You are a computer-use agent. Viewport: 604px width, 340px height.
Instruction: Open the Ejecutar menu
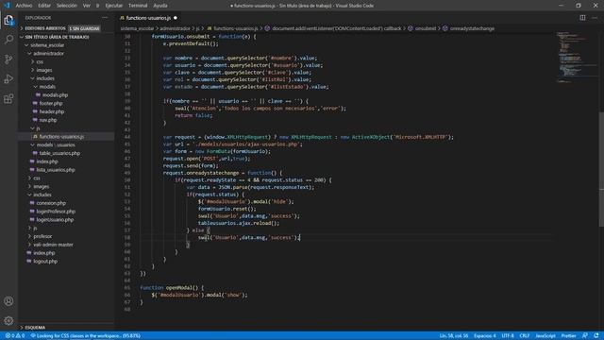pos(113,6)
